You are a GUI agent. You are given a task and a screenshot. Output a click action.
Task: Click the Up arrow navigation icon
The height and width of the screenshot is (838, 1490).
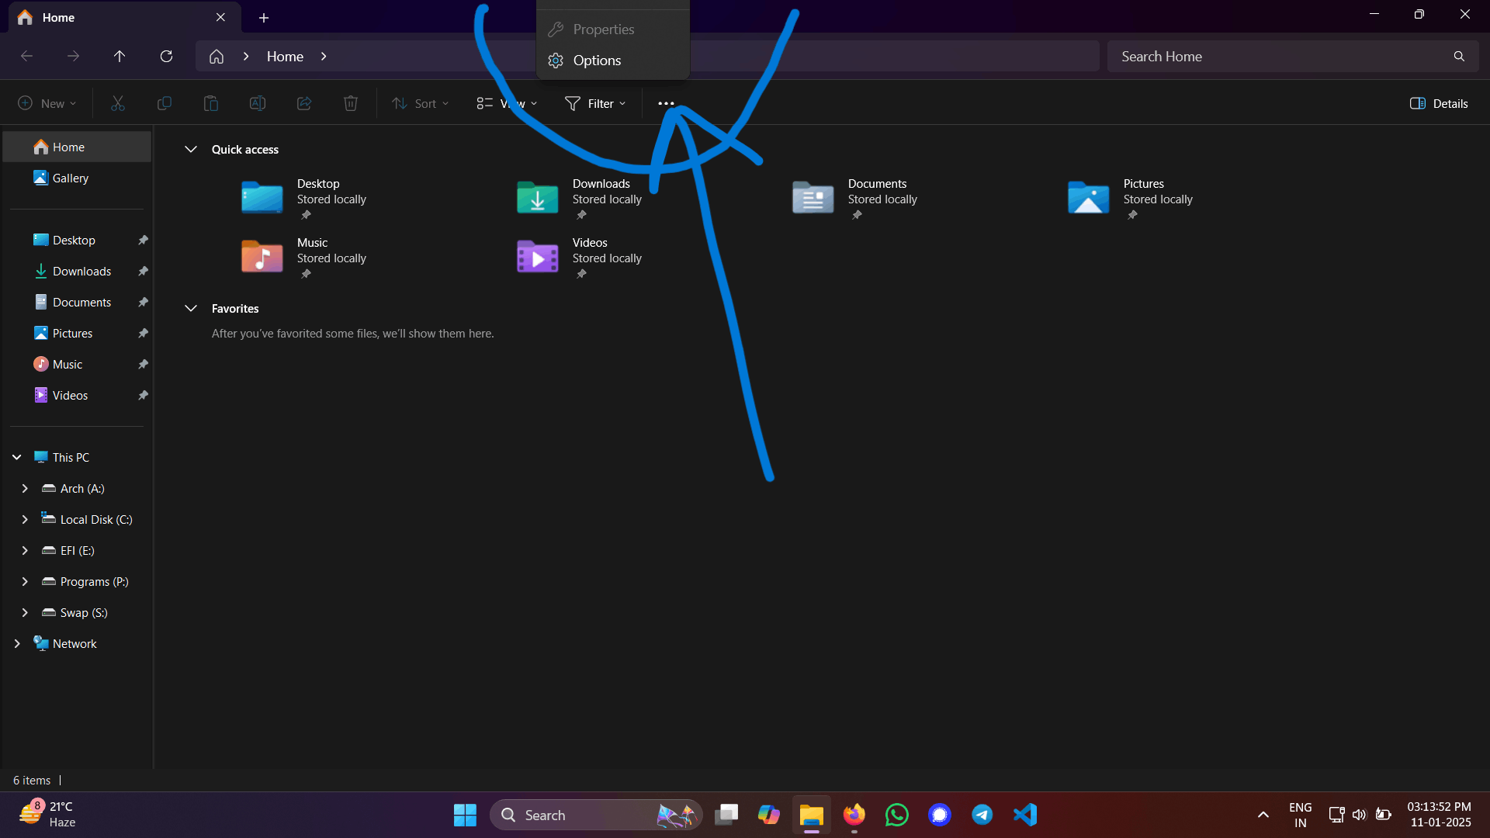(120, 57)
